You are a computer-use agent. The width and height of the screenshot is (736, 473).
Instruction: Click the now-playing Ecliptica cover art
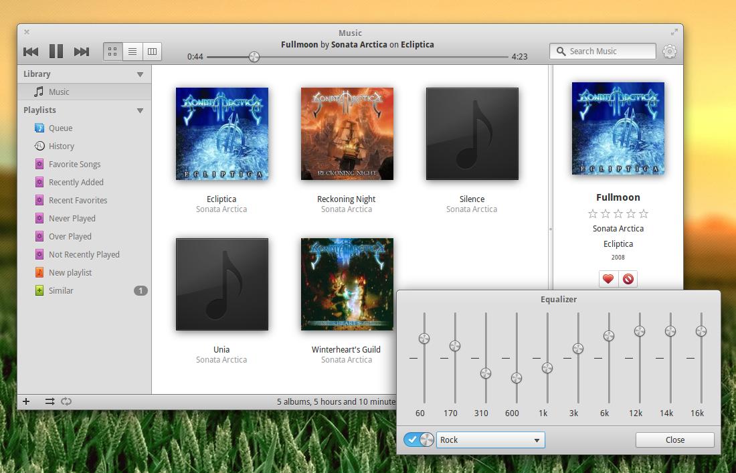click(618, 128)
